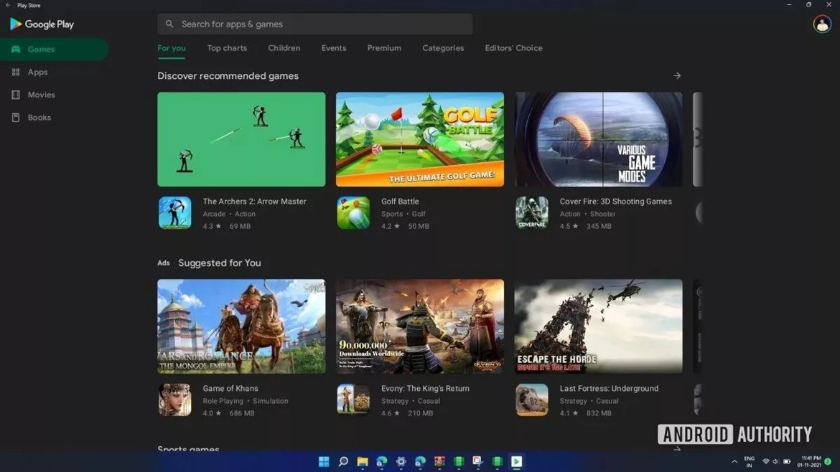Click Evony: The King's Return title
This screenshot has height=472, width=840.
tap(425, 389)
